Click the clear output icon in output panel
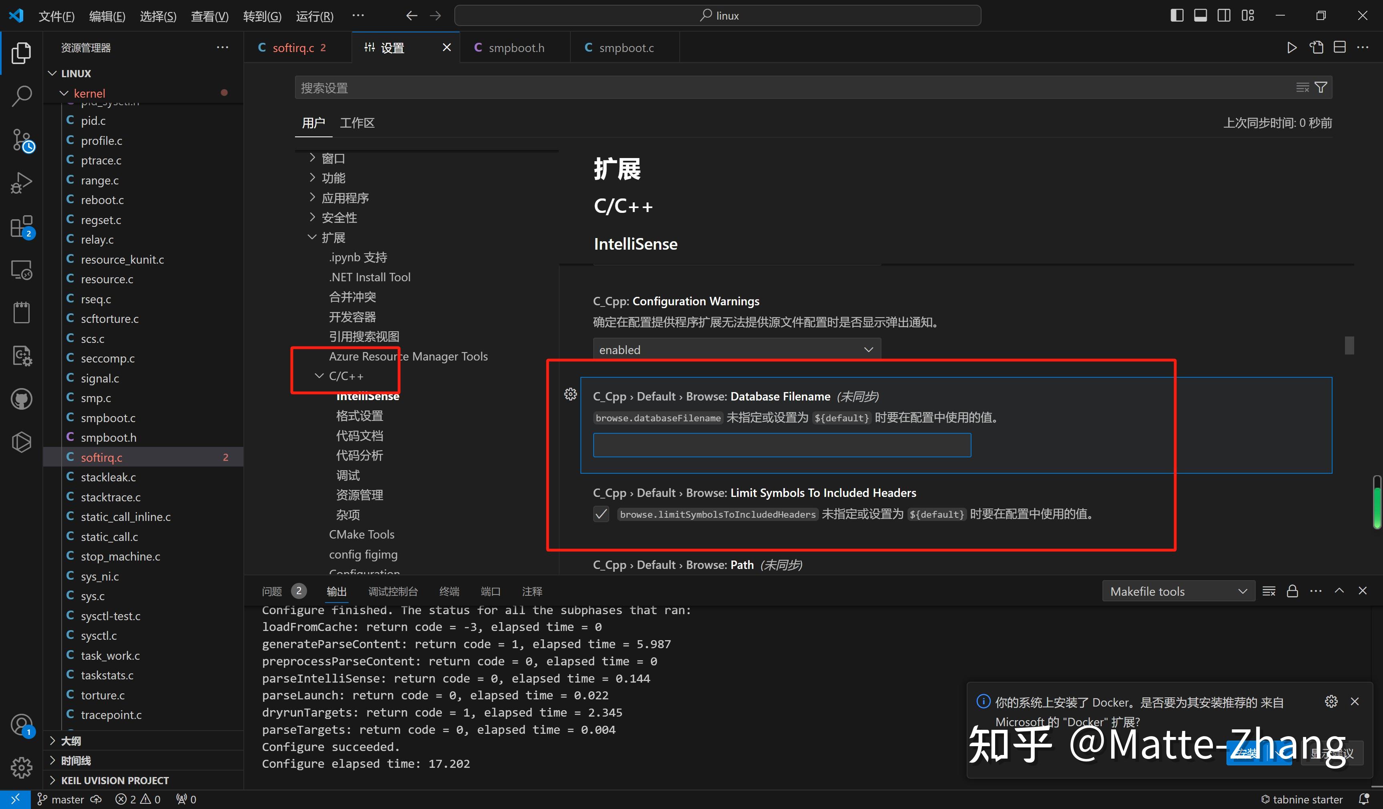The image size is (1383, 809). pyautogui.click(x=1269, y=591)
